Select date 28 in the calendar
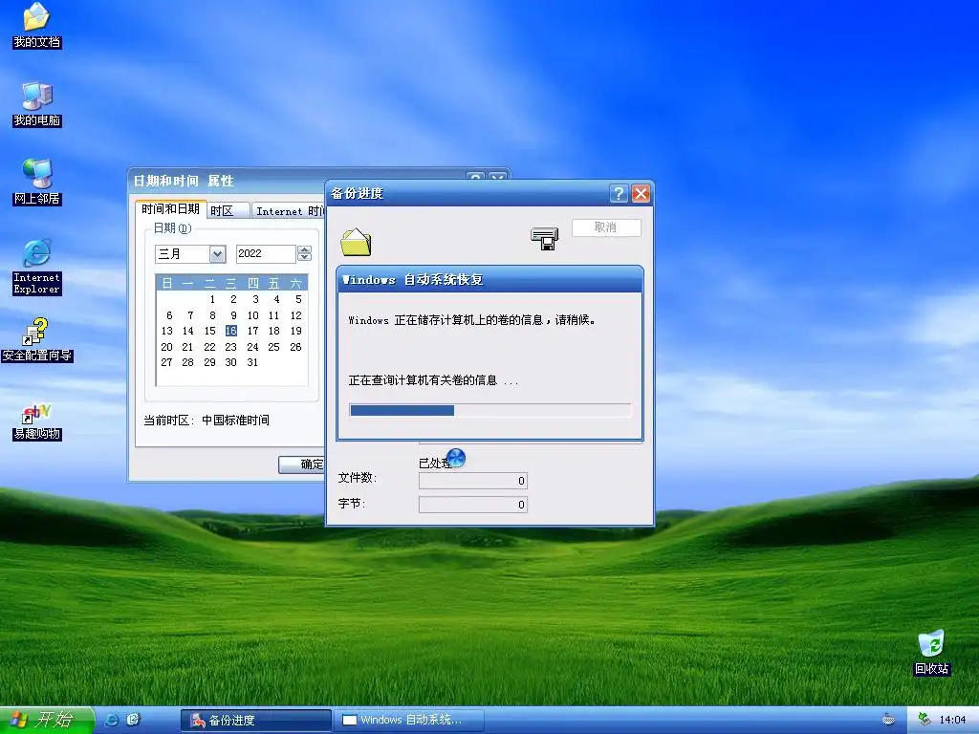Screen dimensions: 979x734 (x=187, y=362)
